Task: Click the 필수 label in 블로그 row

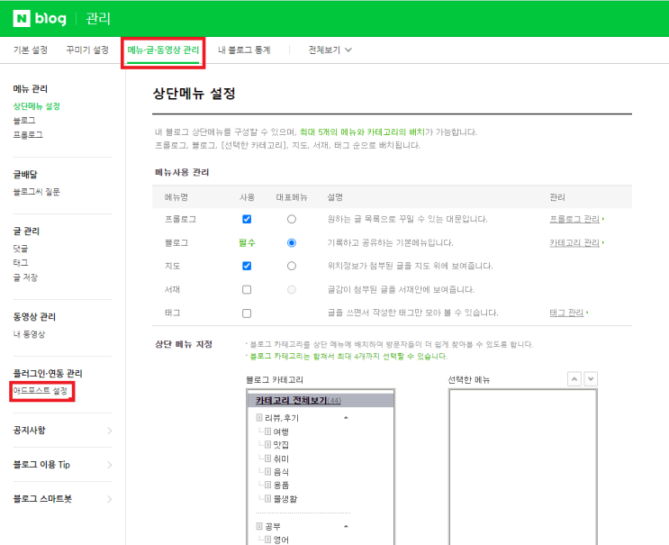Action: 247,243
